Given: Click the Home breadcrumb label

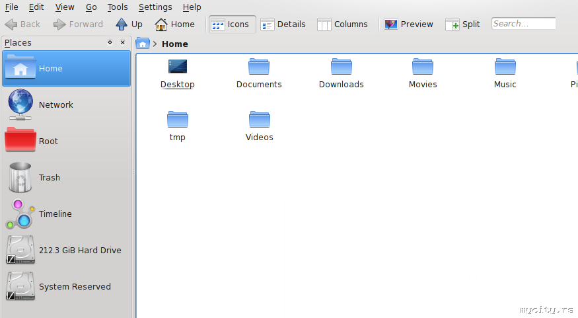Looking at the screenshot, I should click(x=175, y=44).
